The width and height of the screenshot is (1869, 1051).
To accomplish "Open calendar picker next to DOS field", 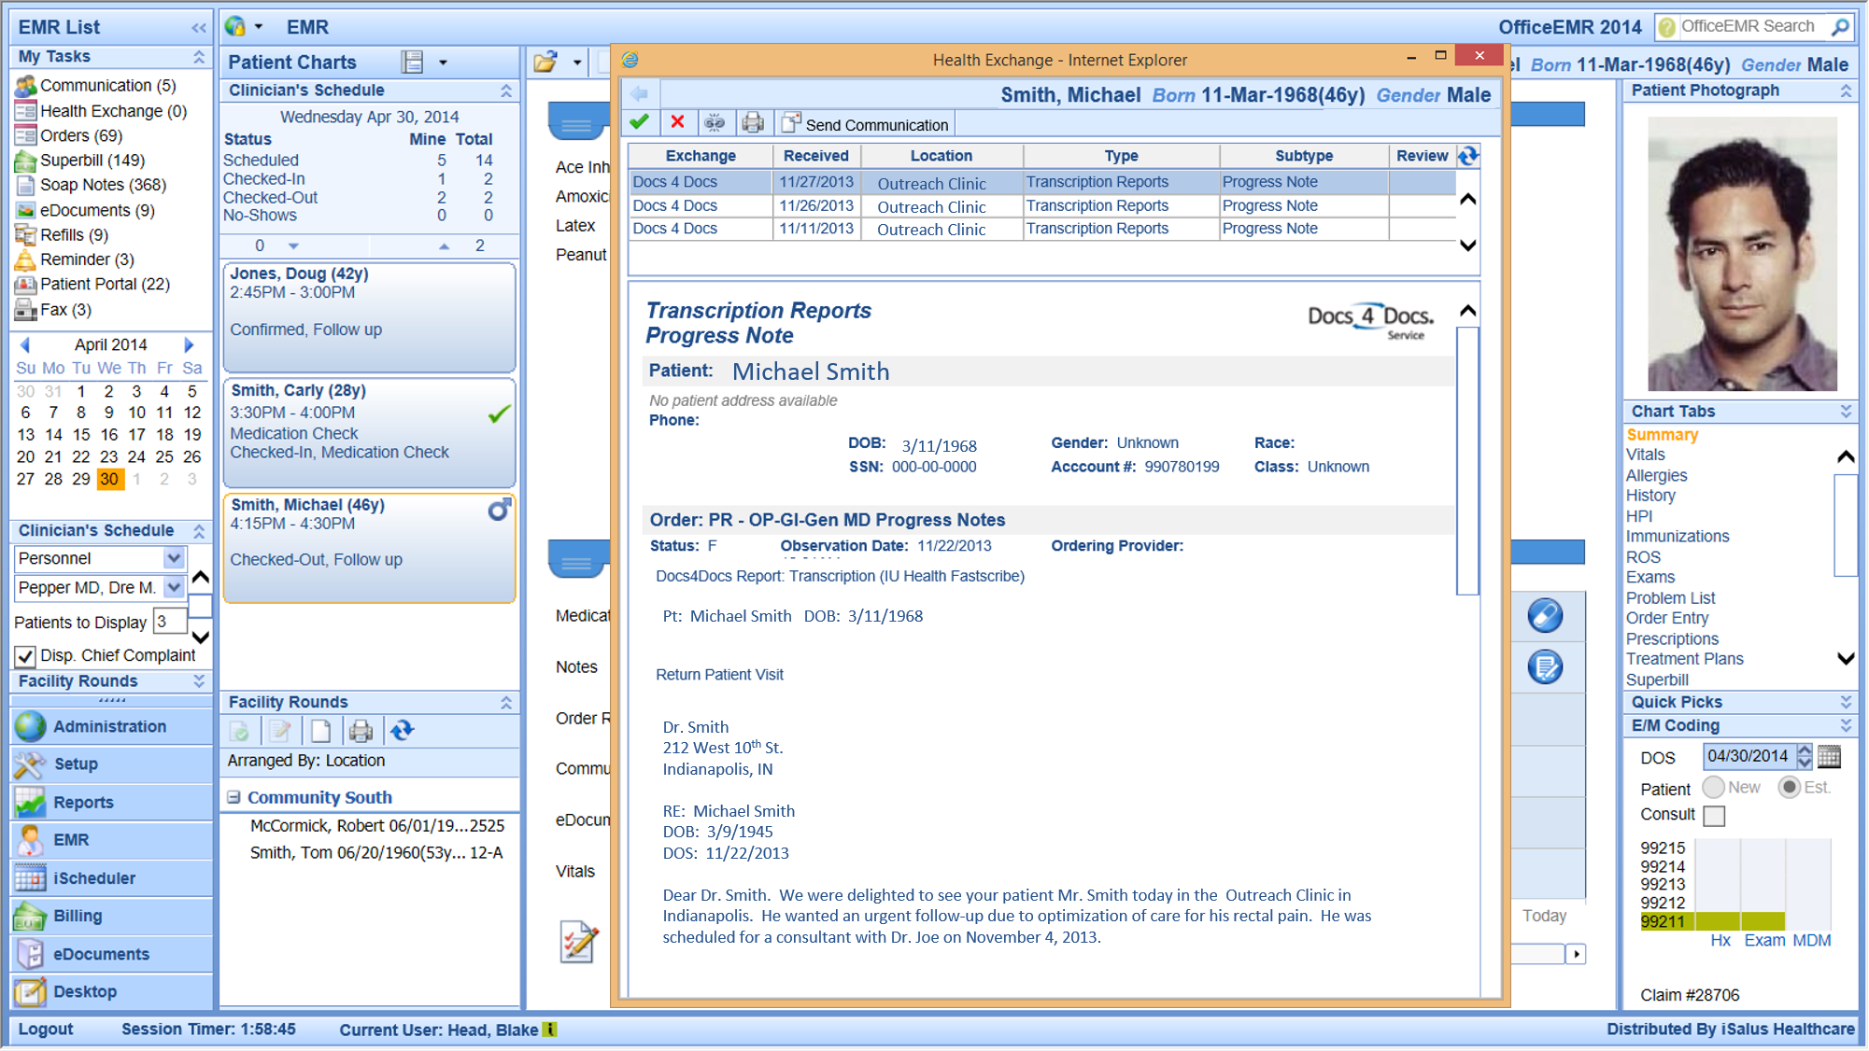I will tap(1830, 756).
